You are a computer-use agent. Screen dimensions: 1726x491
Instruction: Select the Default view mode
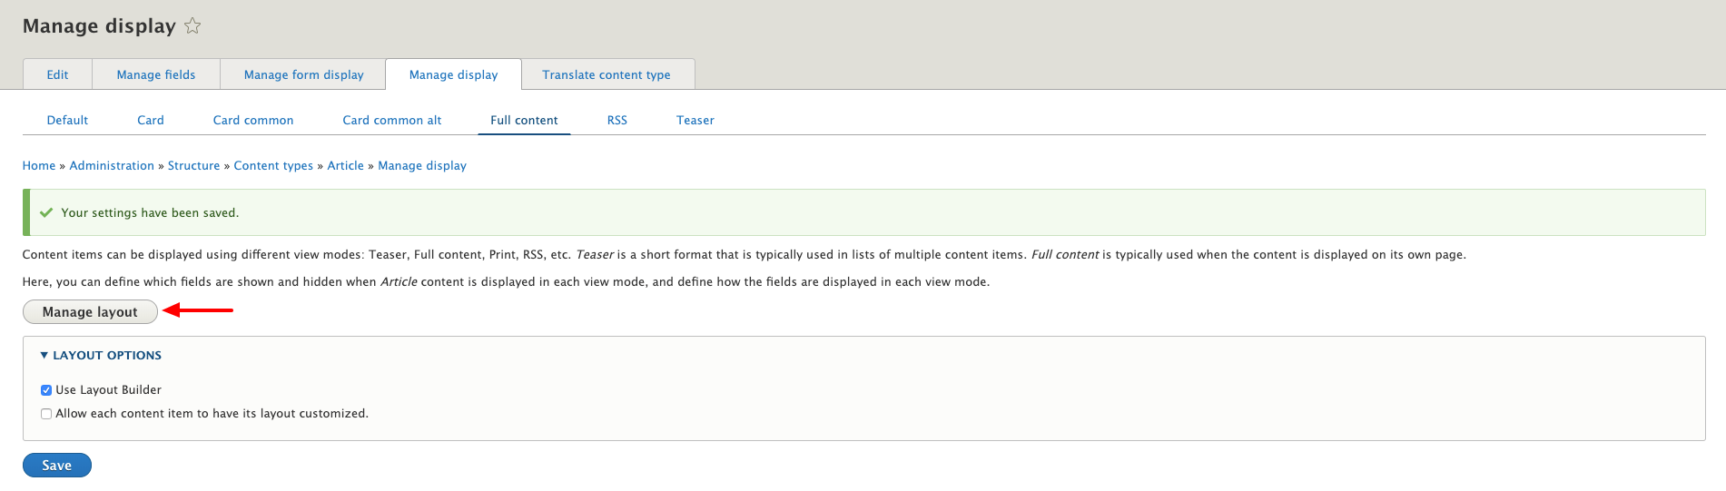coord(67,120)
